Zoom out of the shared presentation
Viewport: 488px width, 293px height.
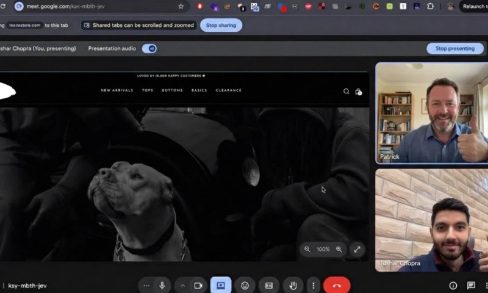pos(307,249)
